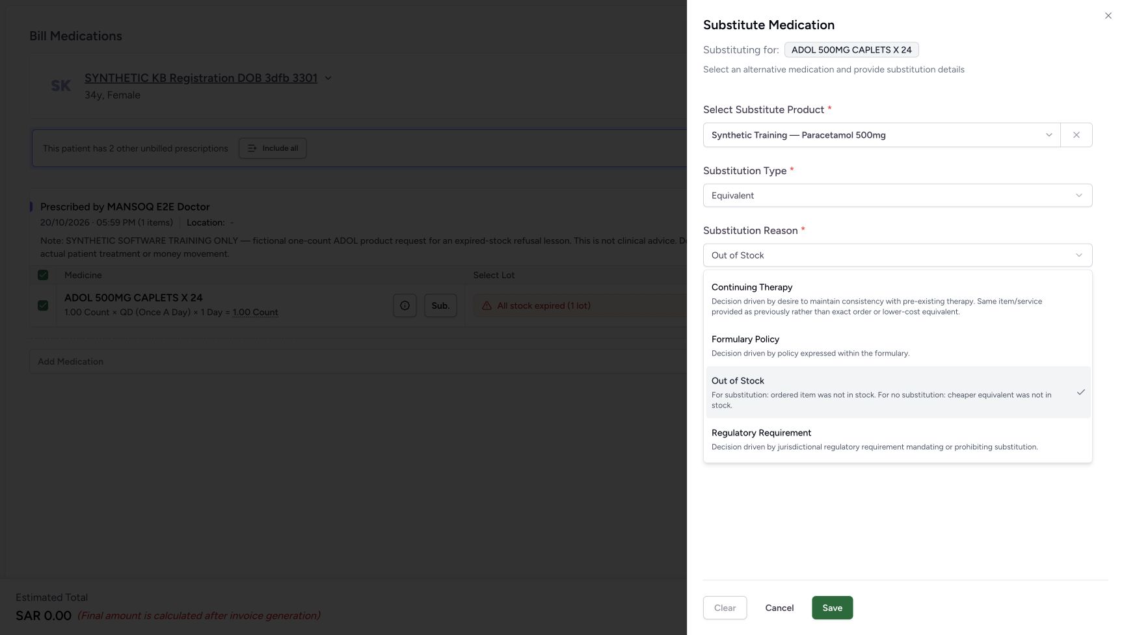Screen dimensions: 1124x635
Task: Click All stock expired (1 lot) message
Action: pos(544,305)
